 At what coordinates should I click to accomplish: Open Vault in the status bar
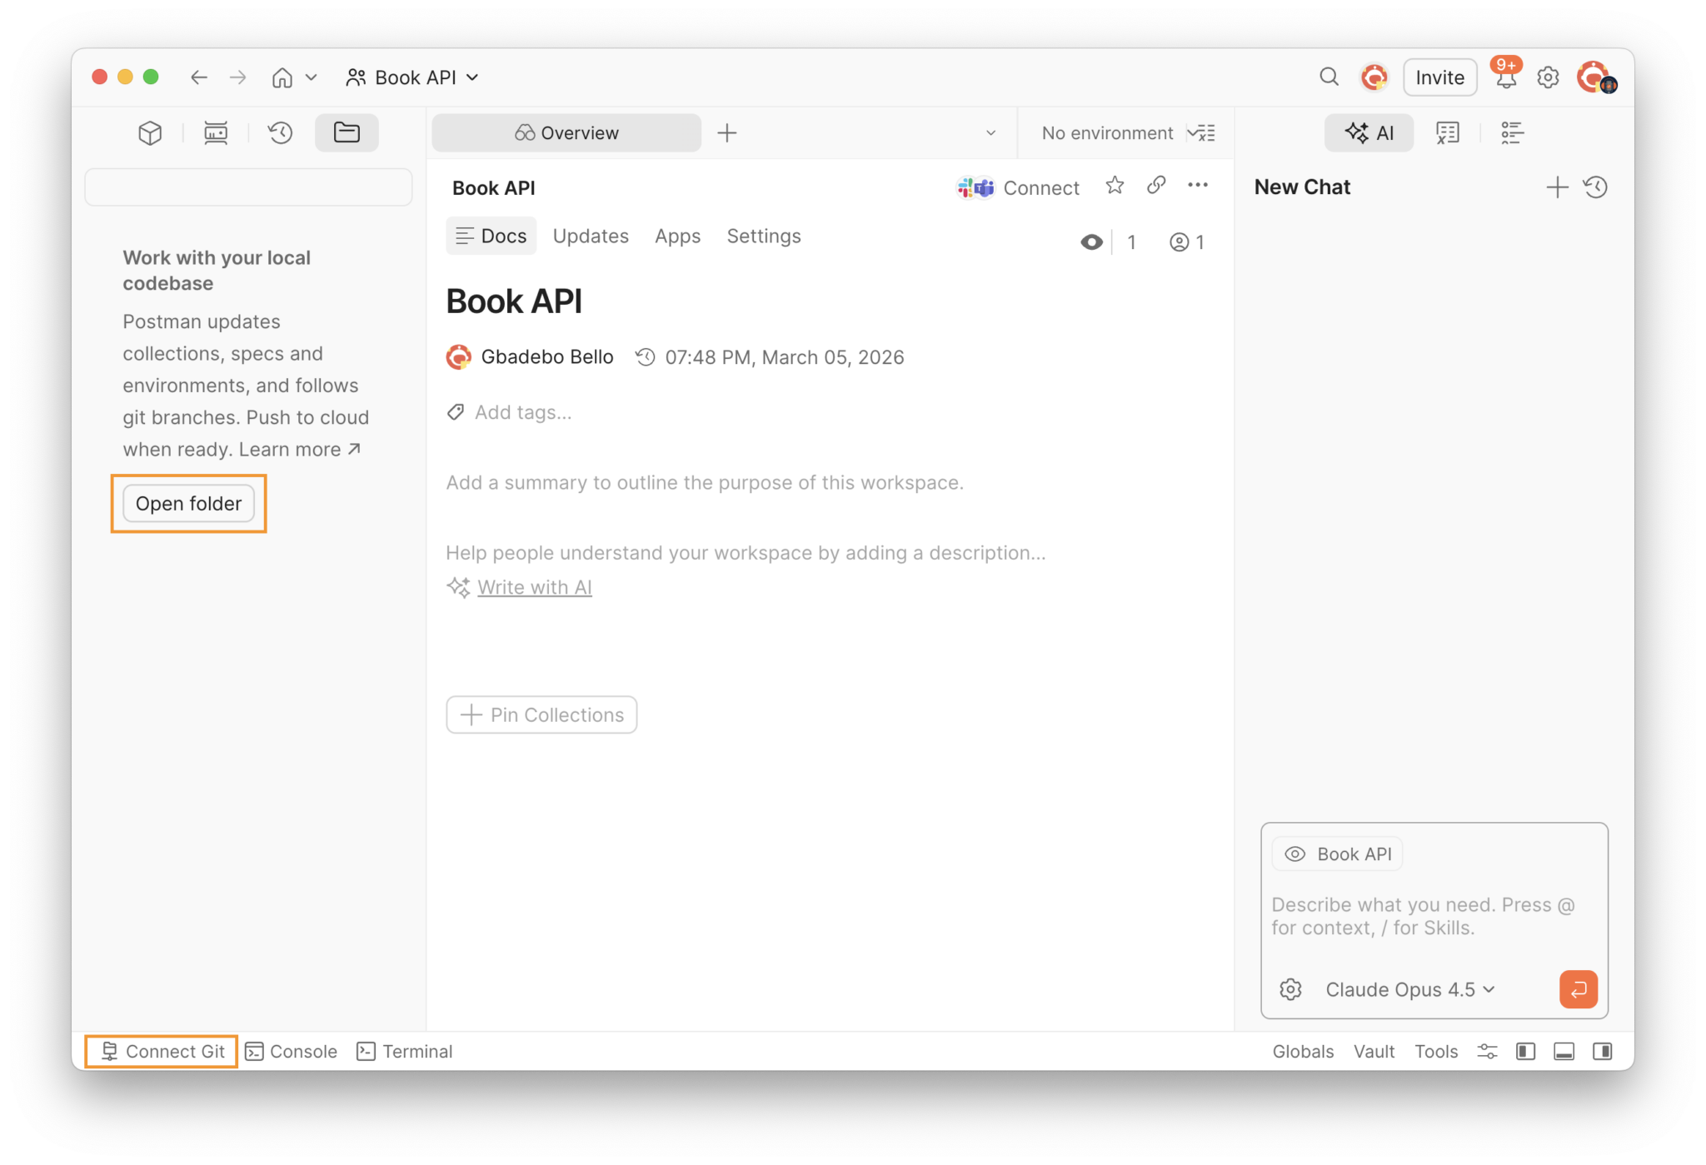(1374, 1052)
